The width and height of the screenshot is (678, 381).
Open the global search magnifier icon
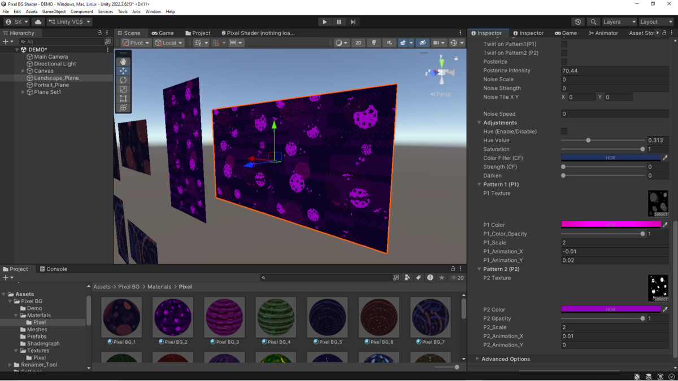coord(593,22)
